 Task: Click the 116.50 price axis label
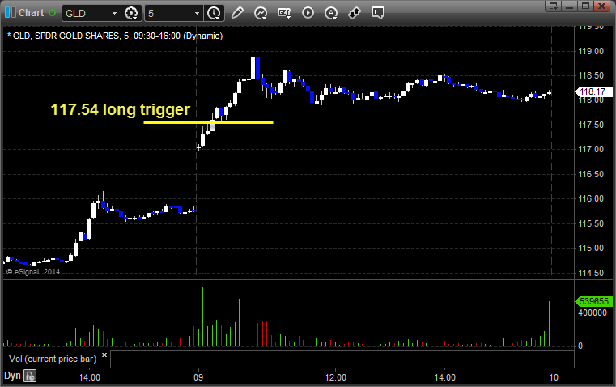591,174
